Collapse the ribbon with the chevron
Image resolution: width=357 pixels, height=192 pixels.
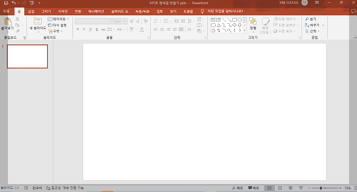355,38
